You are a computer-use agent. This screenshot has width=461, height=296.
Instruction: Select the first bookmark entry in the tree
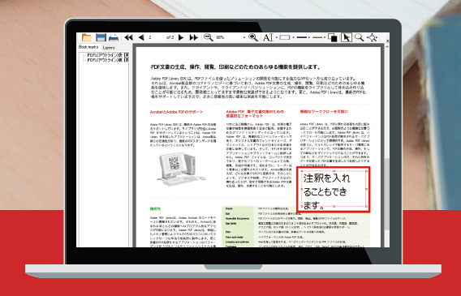pos(108,55)
